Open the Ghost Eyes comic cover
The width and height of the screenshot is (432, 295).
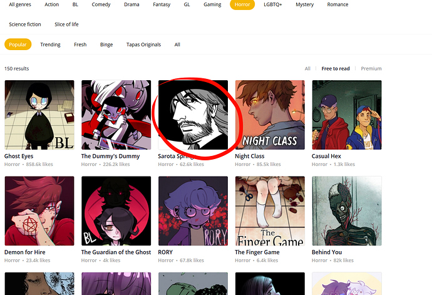[x=39, y=115]
